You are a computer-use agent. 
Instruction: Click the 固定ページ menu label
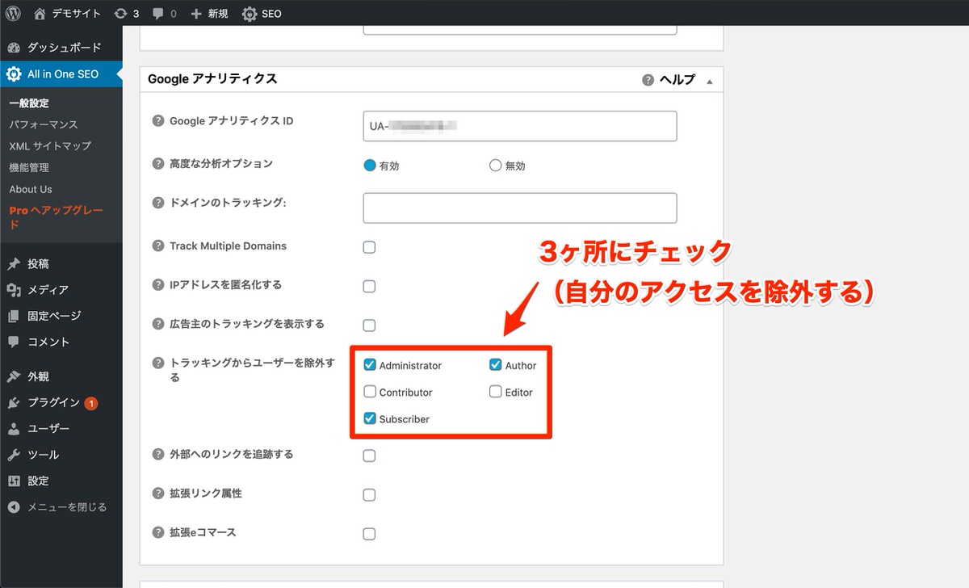(x=54, y=316)
